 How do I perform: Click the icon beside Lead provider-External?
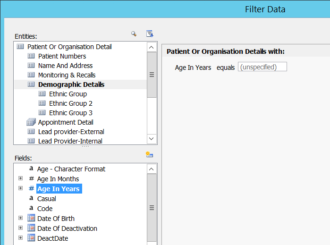[31, 132]
